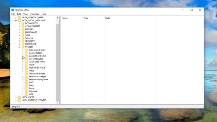Click the HARDWARE folder icon

point(23,32)
